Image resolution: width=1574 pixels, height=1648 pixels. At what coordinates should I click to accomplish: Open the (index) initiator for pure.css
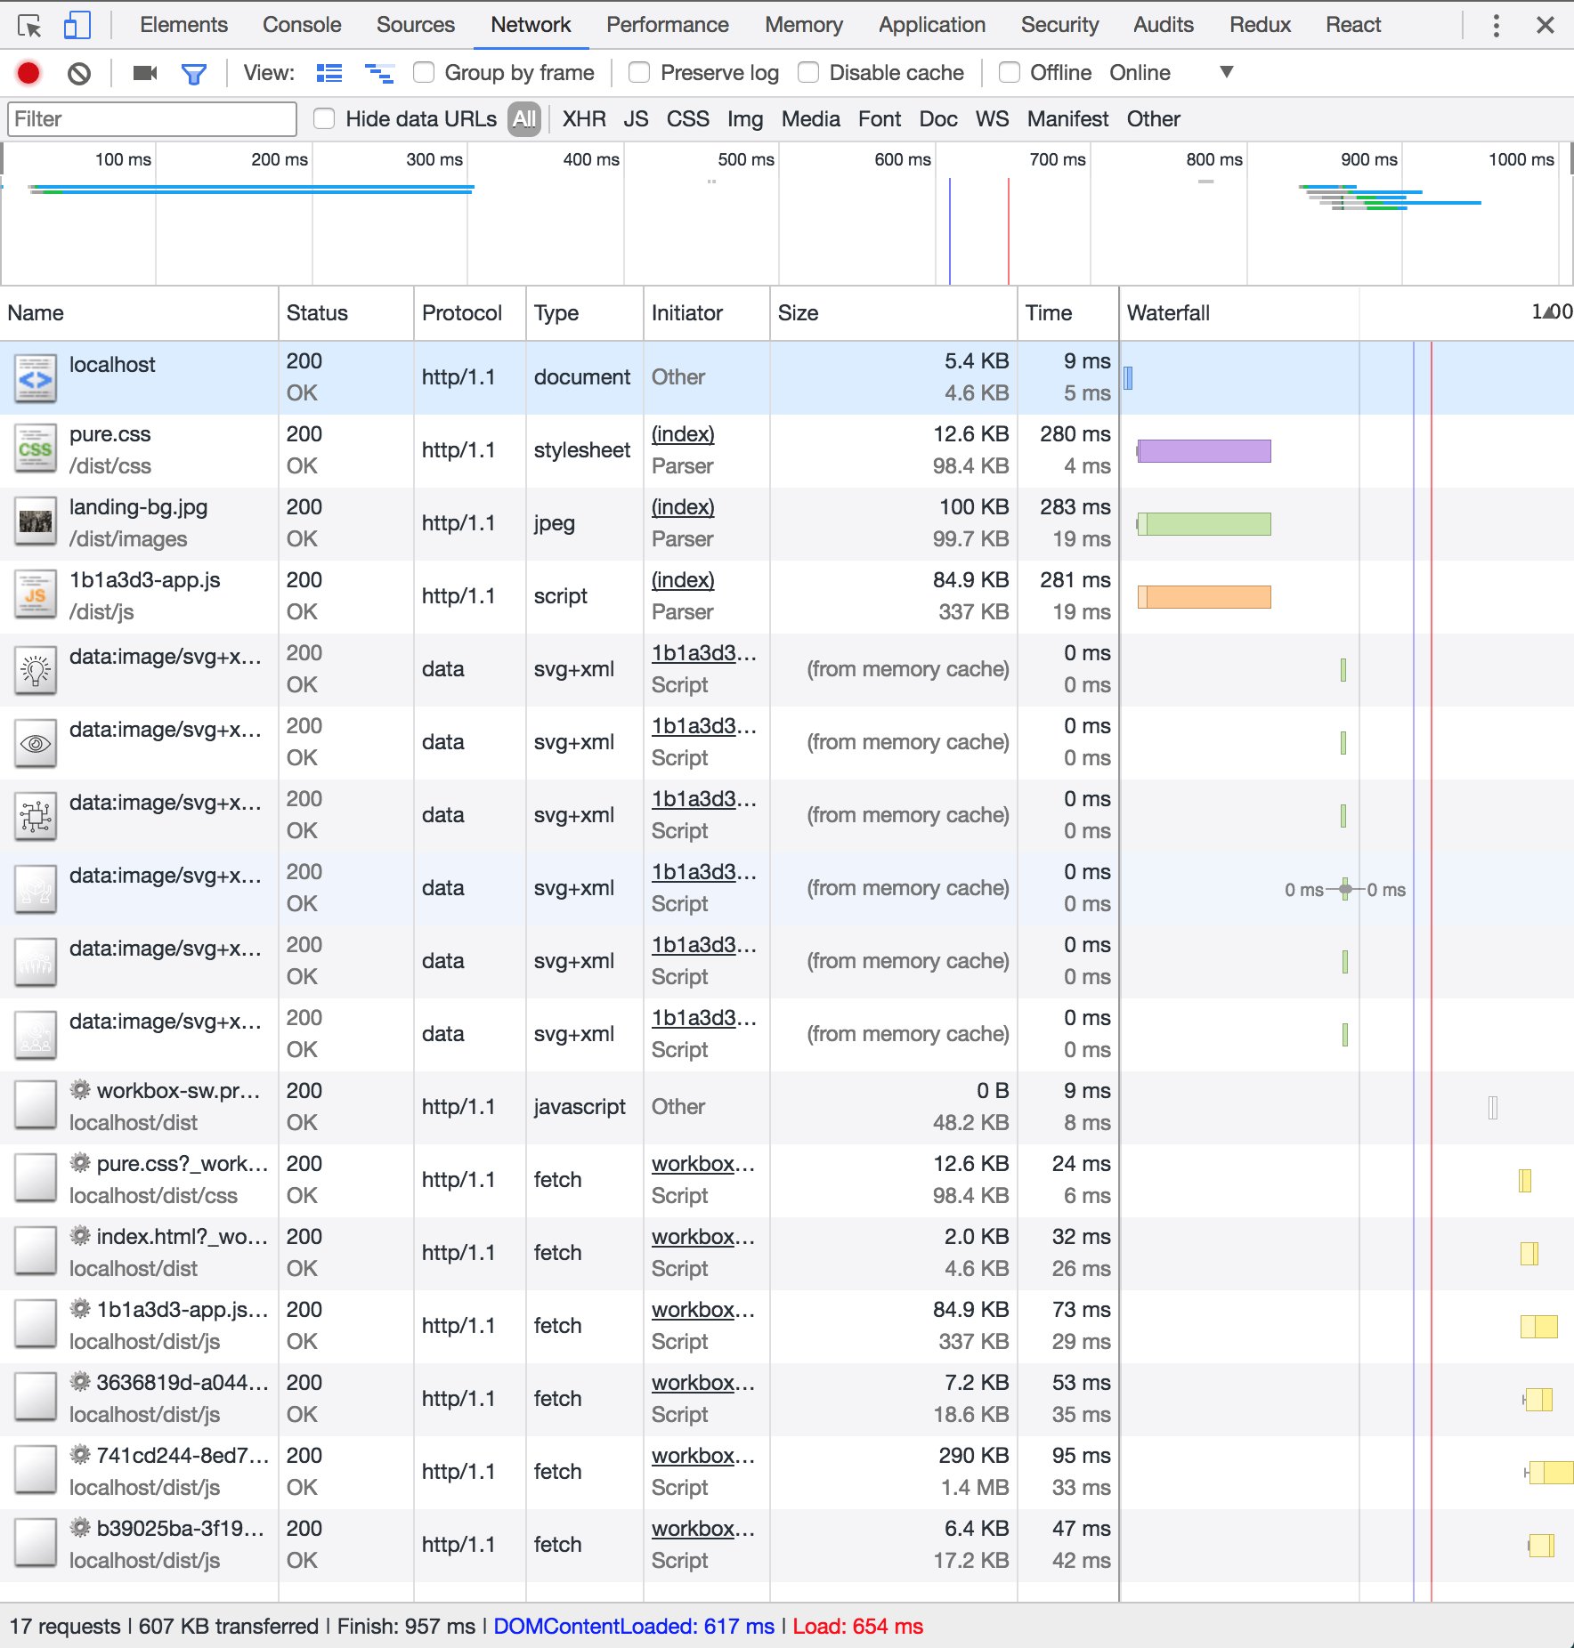(682, 434)
